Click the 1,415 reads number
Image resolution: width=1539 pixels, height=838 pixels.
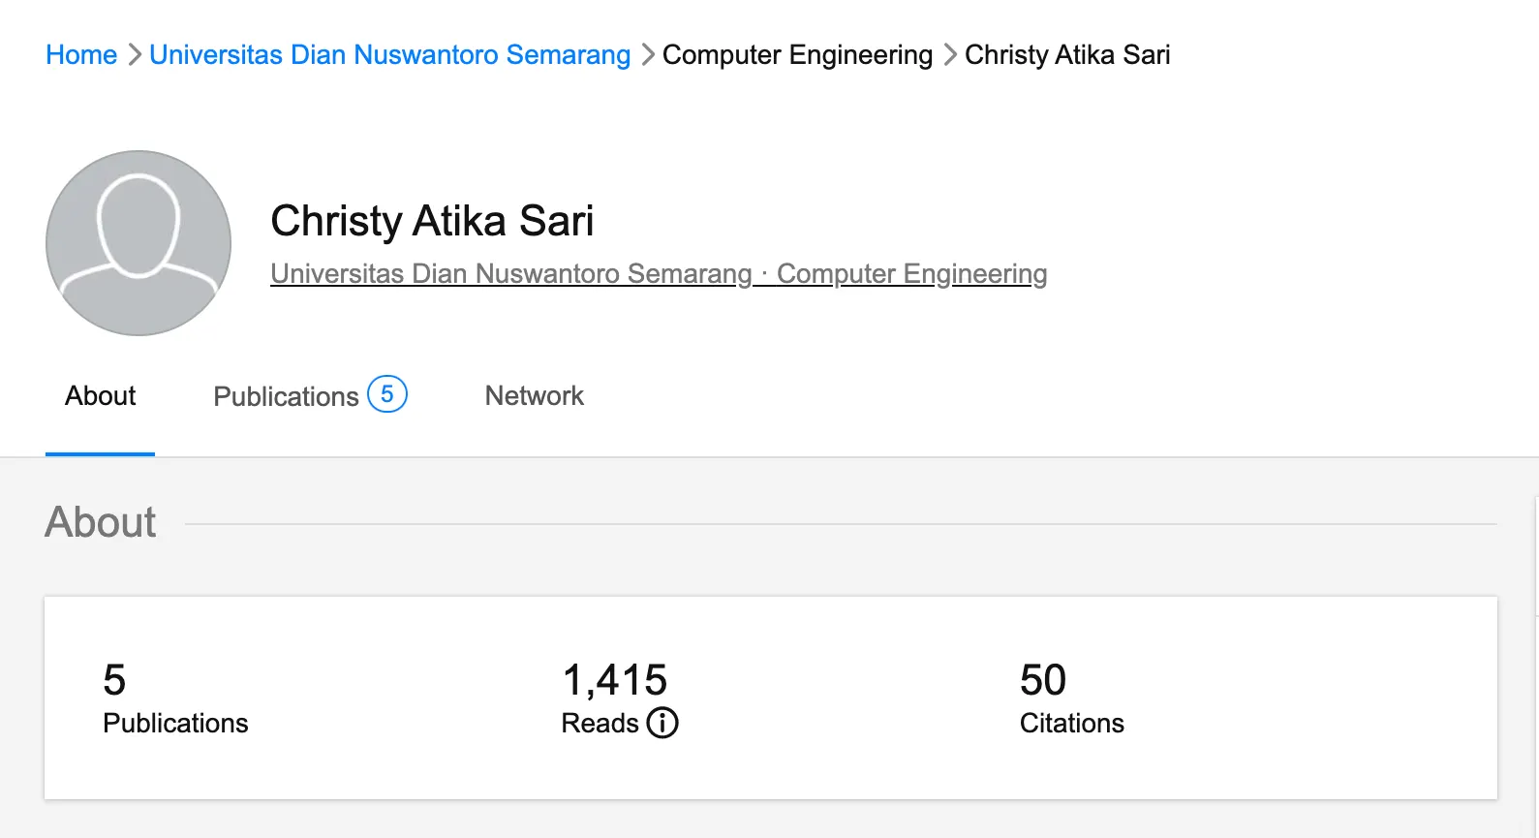pyautogui.click(x=614, y=680)
